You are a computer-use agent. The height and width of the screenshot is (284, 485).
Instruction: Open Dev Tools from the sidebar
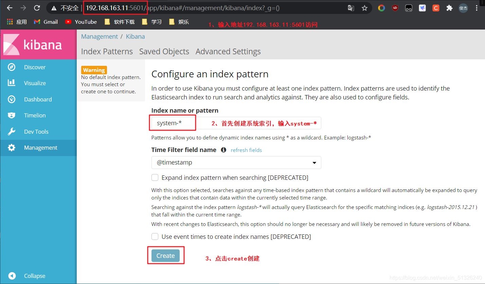point(38,132)
